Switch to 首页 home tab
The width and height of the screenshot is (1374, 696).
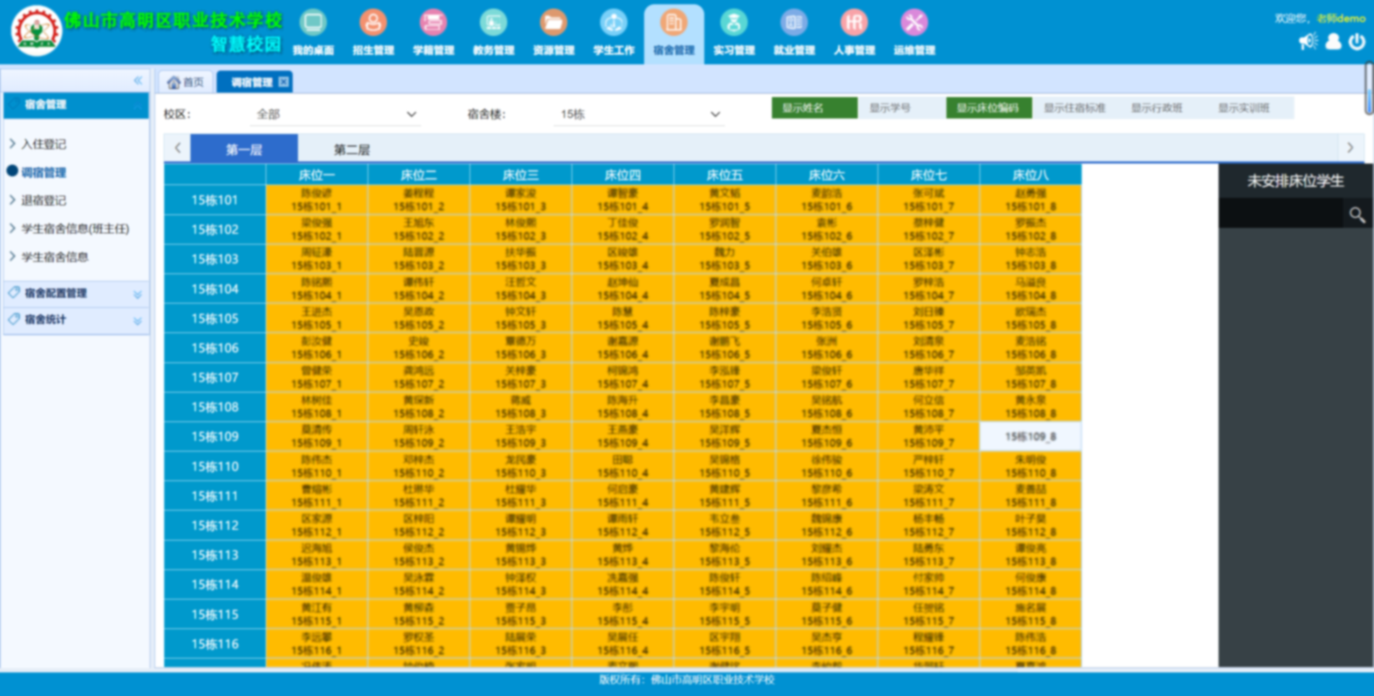tap(186, 82)
